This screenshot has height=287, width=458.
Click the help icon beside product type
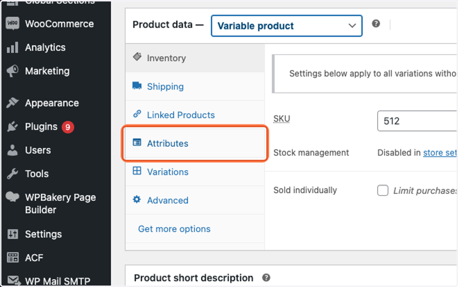coord(376,24)
